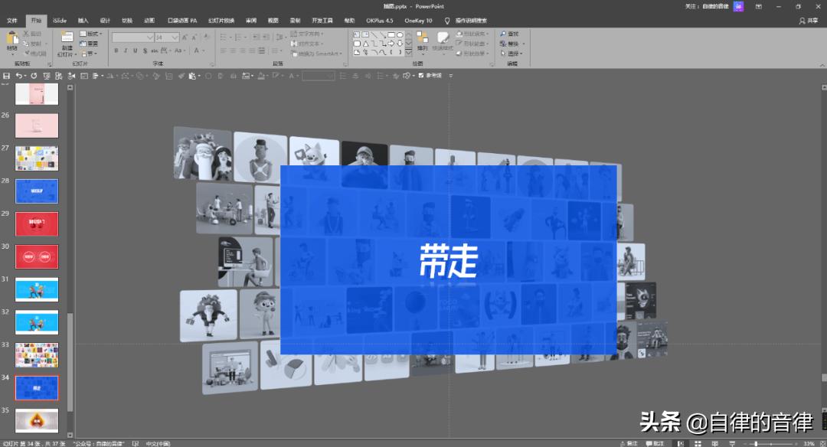Select the text box shape in gallery
The image size is (827, 447).
click(357, 34)
